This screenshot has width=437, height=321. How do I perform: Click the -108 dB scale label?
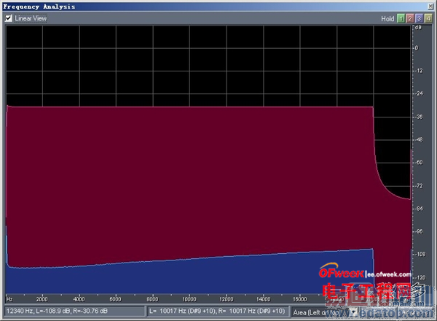(x=420, y=255)
